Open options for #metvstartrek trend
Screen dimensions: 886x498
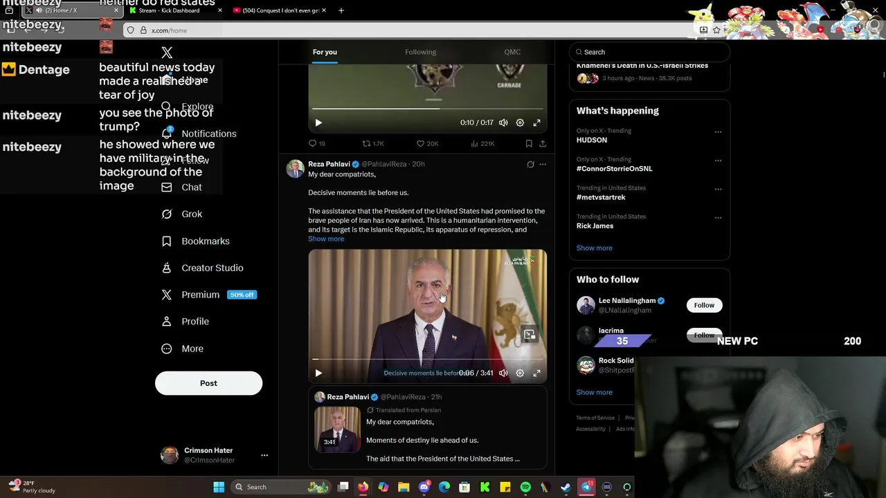[x=718, y=189]
